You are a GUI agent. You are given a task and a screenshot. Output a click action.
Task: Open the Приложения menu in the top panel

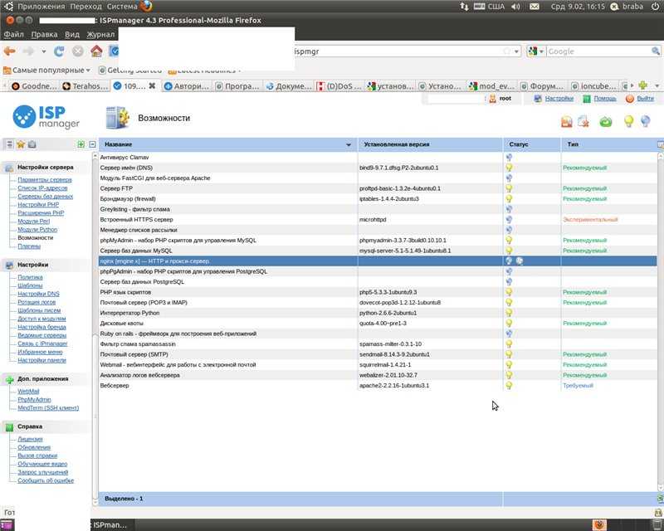41,7
